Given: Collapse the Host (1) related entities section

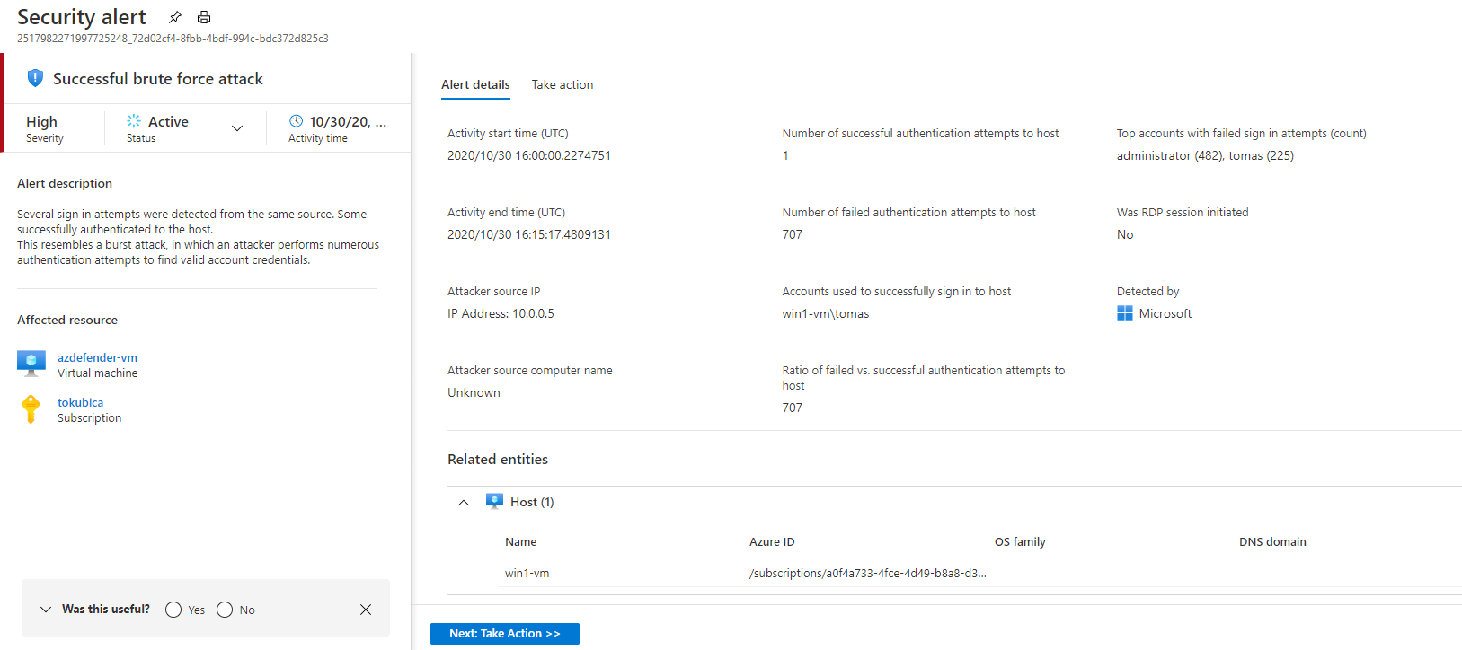Looking at the screenshot, I should [464, 503].
